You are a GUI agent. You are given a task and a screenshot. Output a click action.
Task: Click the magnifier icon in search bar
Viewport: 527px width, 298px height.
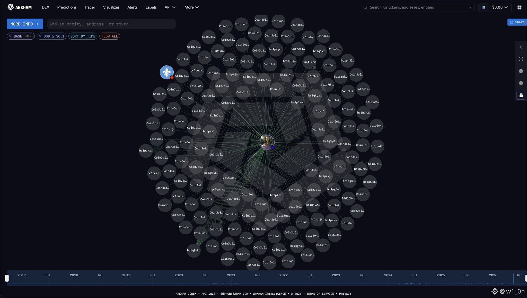point(365,7)
